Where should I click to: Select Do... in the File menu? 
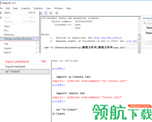(x=20, y=31)
